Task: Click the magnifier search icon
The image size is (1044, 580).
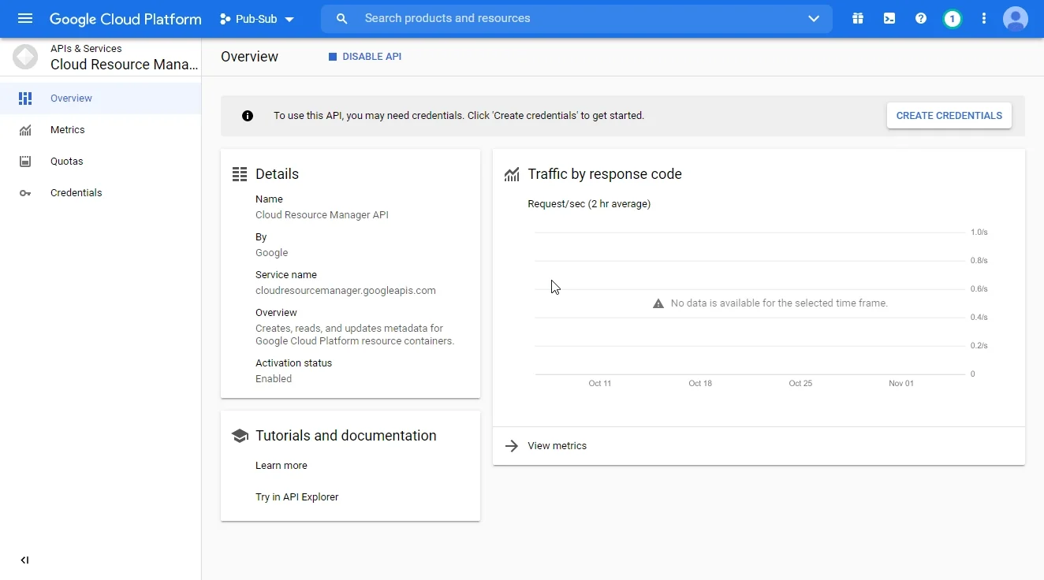Action: point(341,19)
